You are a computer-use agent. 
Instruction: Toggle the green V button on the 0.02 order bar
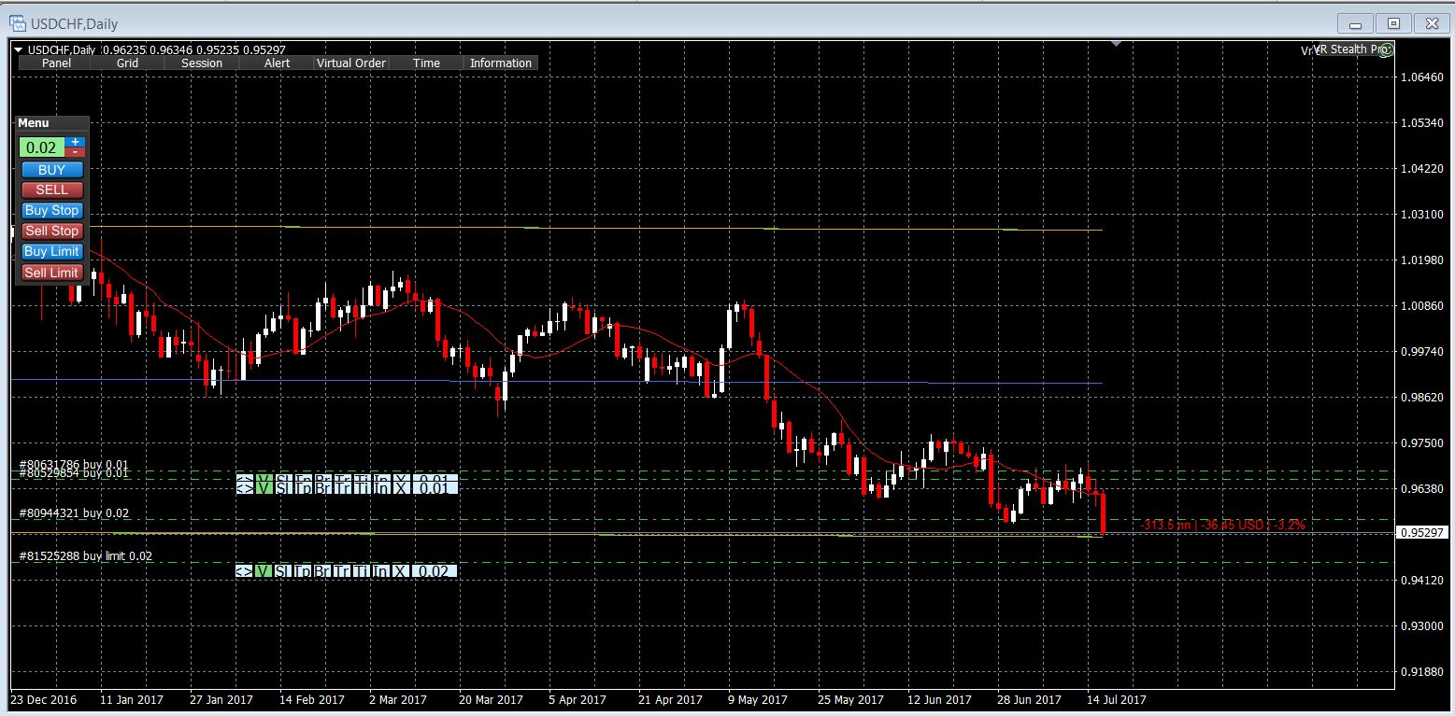point(264,570)
